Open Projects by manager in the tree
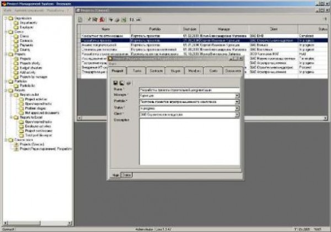Viewport: 331px width, 232px height. 34,77
